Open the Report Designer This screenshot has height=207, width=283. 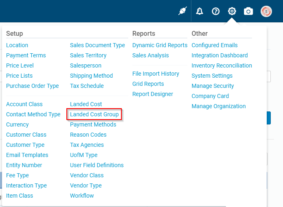coord(153,94)
